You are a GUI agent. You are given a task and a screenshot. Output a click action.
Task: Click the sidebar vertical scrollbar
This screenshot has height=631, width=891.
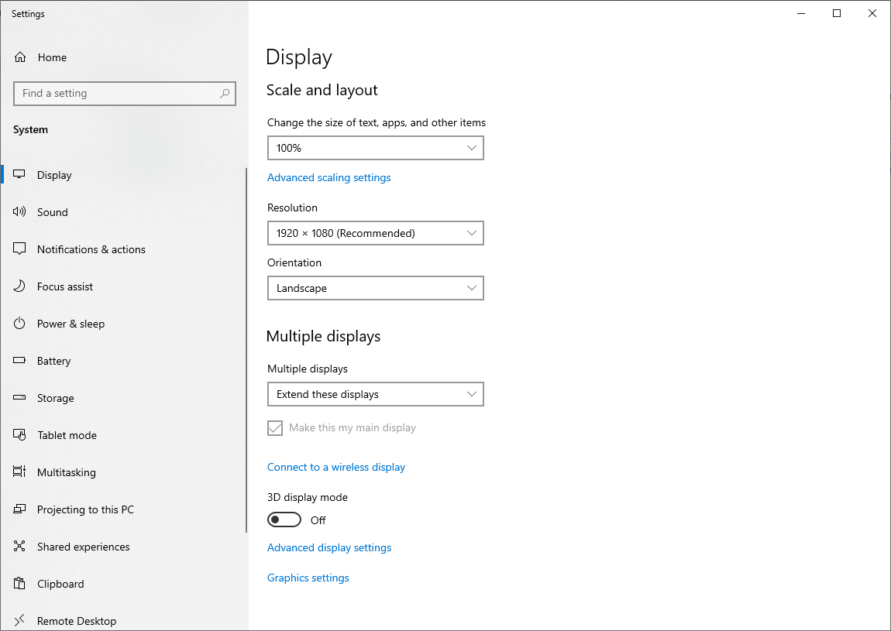coord(246,350)
